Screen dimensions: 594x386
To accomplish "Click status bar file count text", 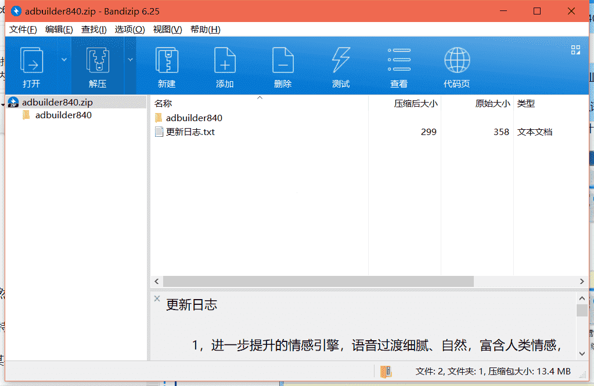I will click(493, 372).
